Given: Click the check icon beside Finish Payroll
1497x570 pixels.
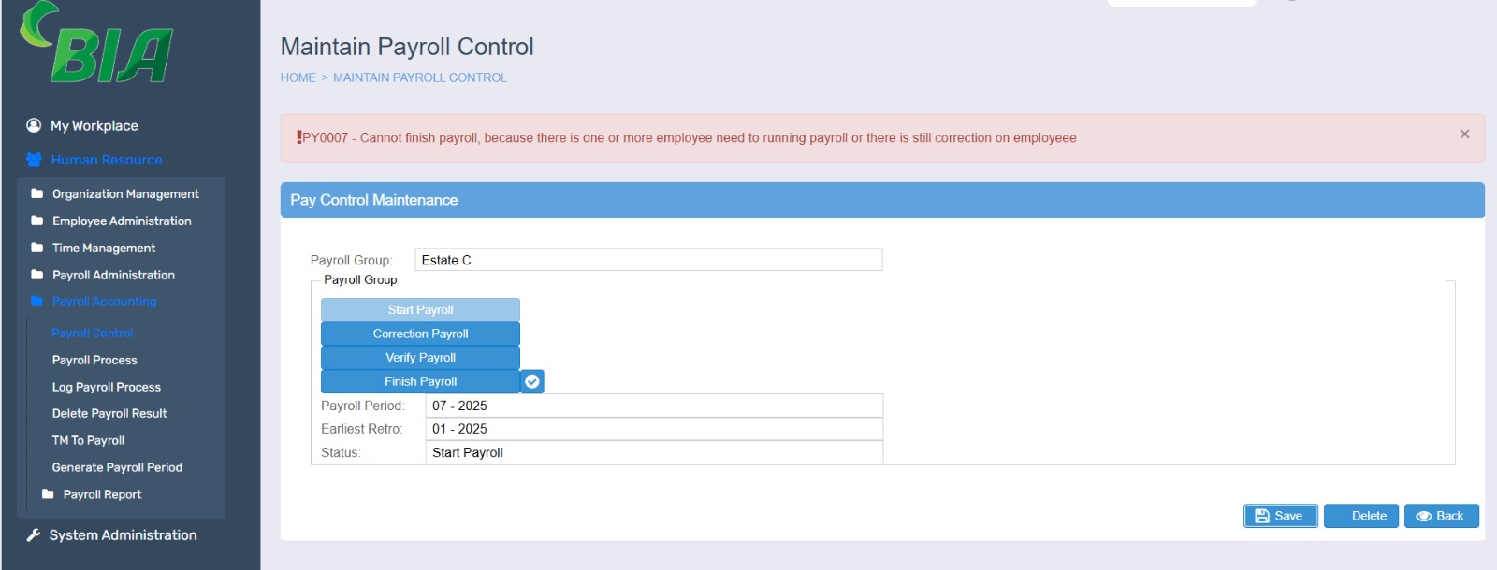Looking at the screenshot, I should tap(532, 381).
